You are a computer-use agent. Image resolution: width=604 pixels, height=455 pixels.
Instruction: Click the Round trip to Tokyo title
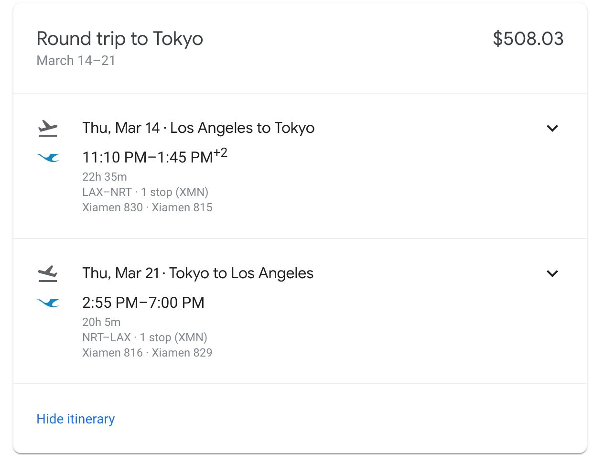tap(120, 39)
